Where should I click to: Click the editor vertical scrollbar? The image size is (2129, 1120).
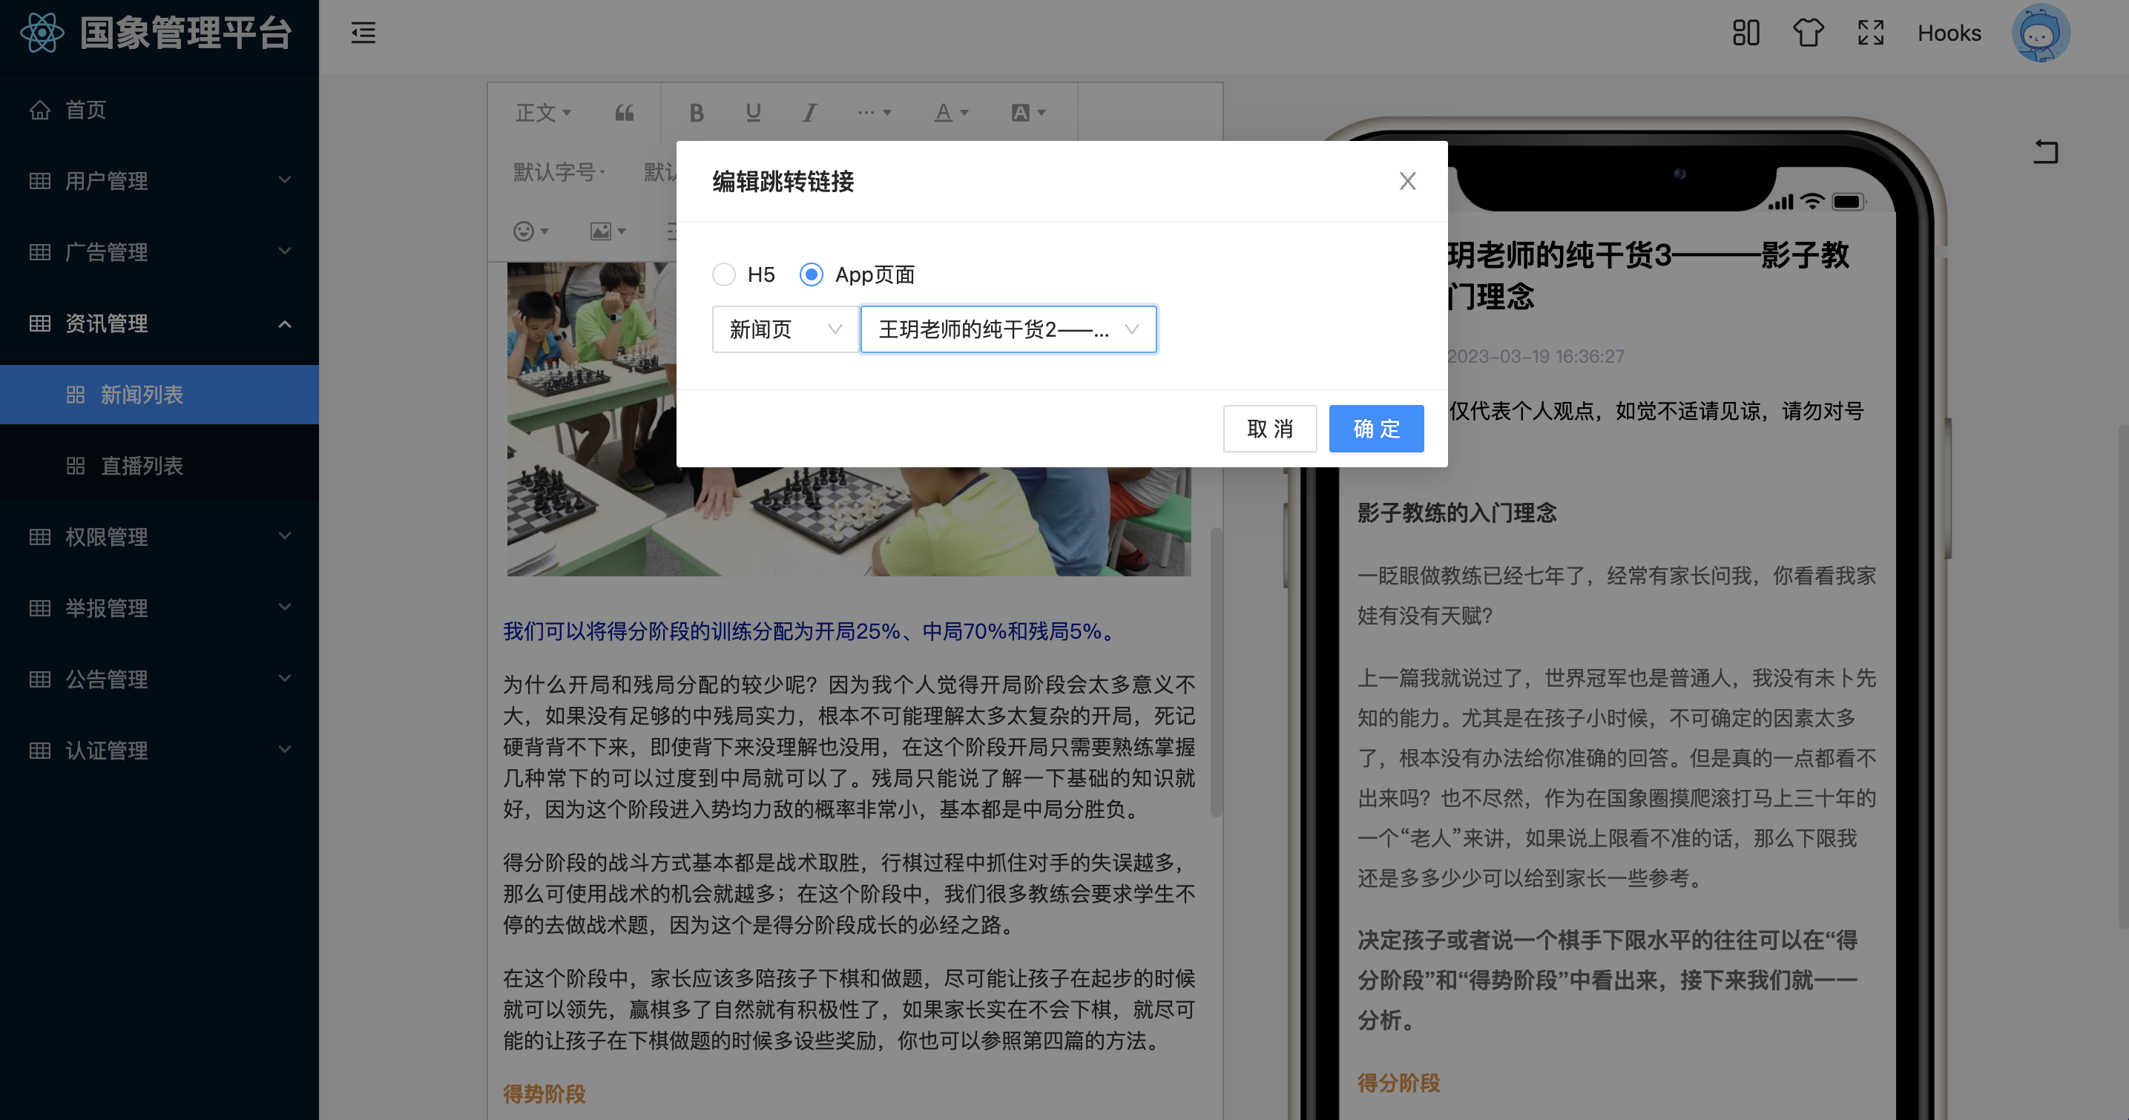point(1216,672)
